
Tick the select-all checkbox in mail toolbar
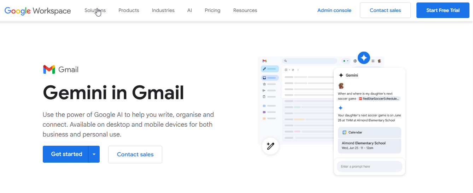click(286, 70)
